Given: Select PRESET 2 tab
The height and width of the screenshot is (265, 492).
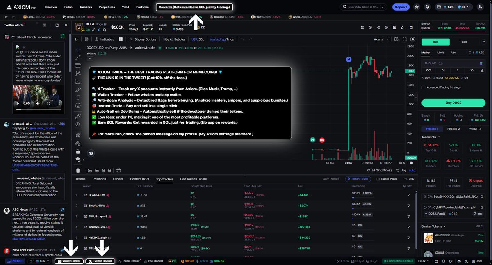Looking at the screenshot, I should [453, 129].
